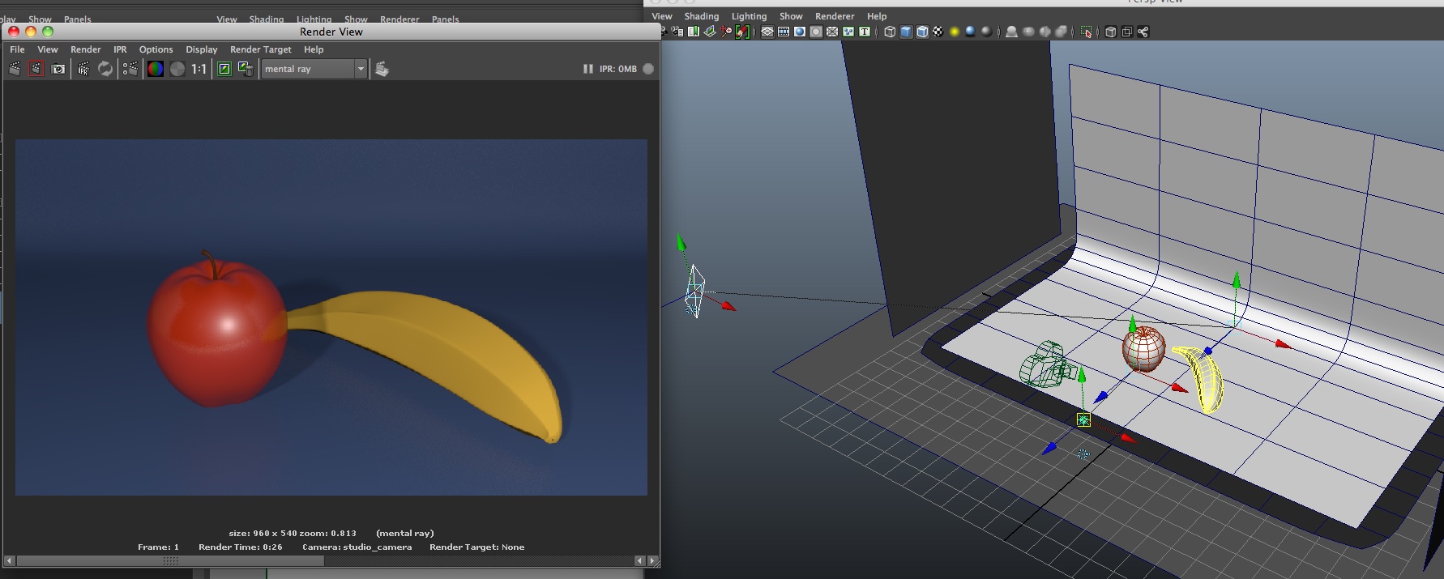Click the Remove Image trash icon

coord(246,69)
